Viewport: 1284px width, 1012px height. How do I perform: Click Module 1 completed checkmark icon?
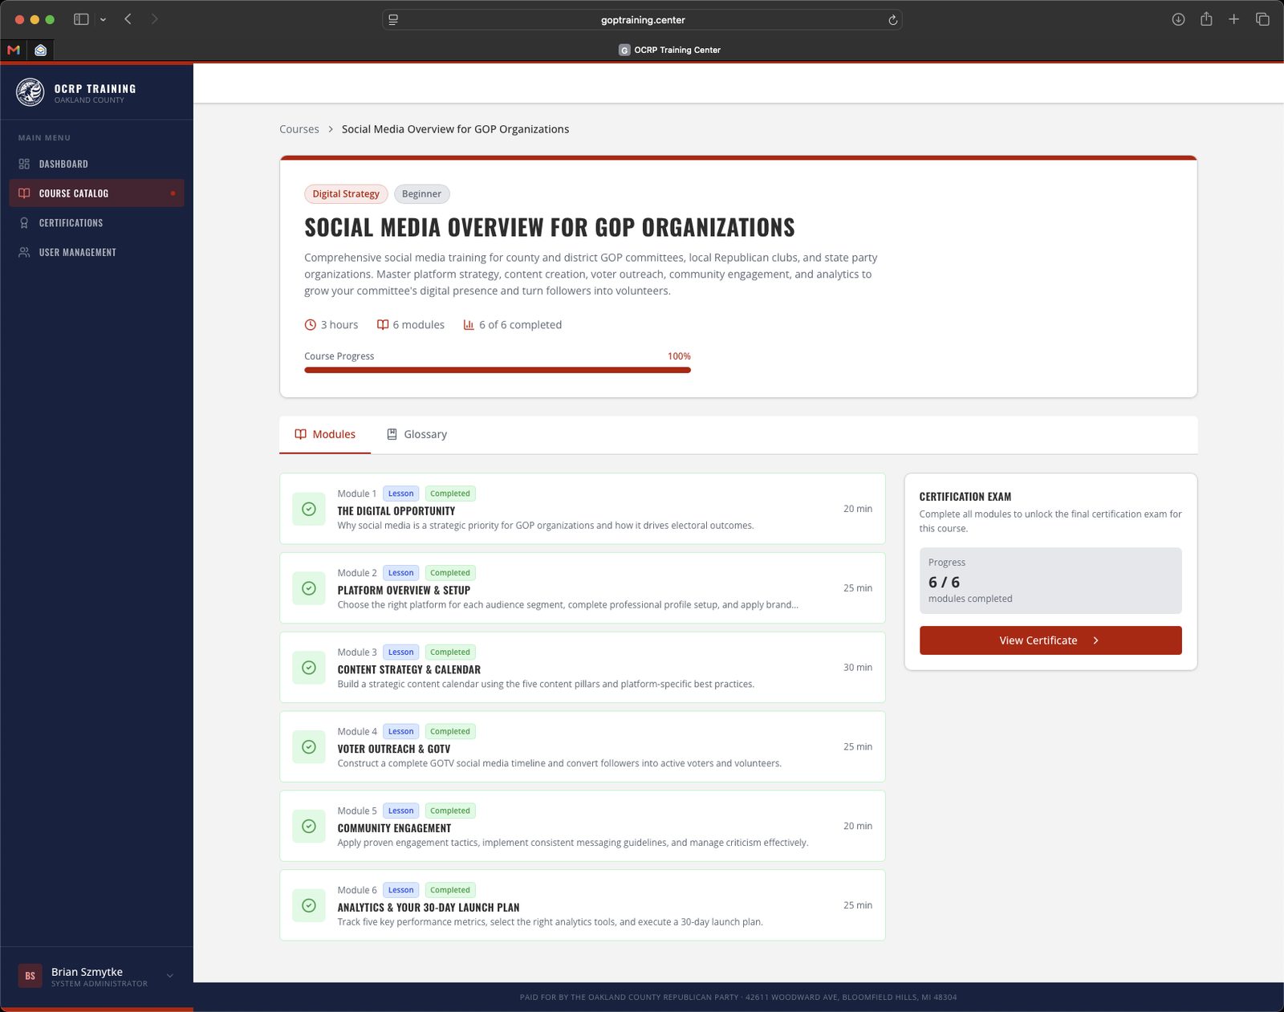coord(309,509)
